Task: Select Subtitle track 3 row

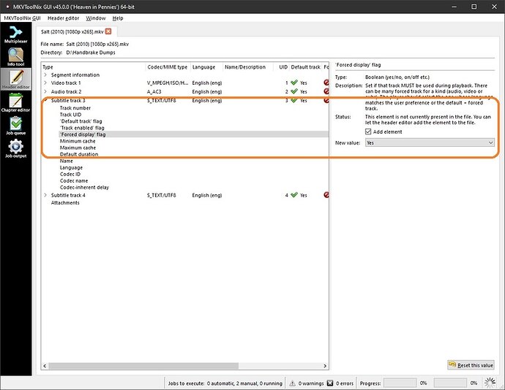Action: (x=185, y=100)
